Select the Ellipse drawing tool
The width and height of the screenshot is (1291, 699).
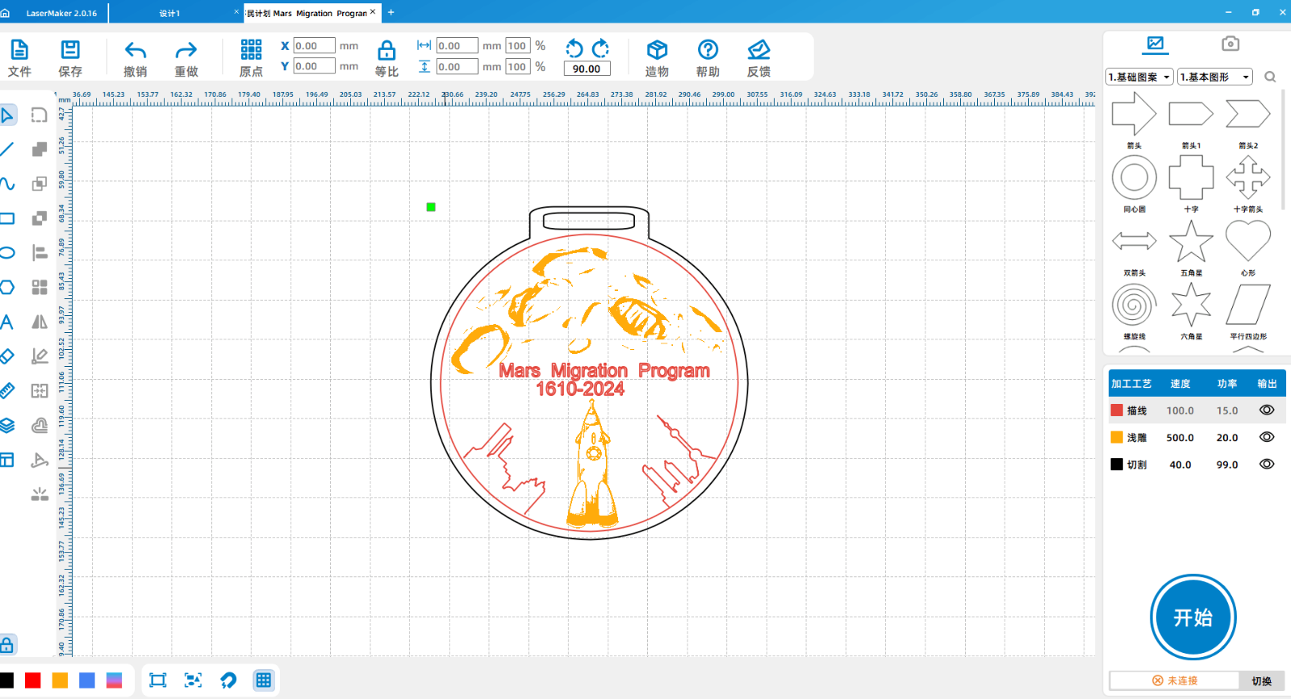click(x=7, y=253)
